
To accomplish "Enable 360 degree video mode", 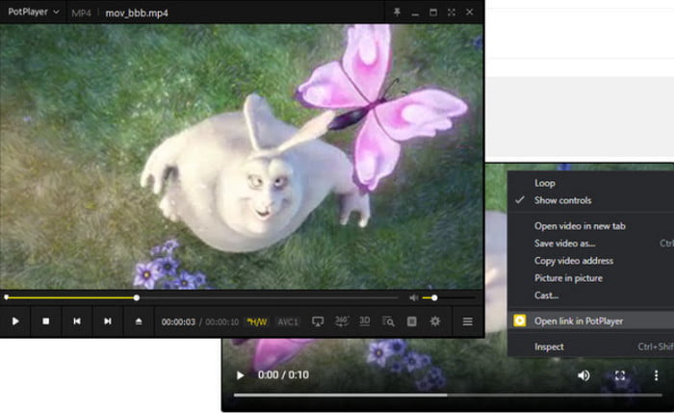I will coord(342,322).
